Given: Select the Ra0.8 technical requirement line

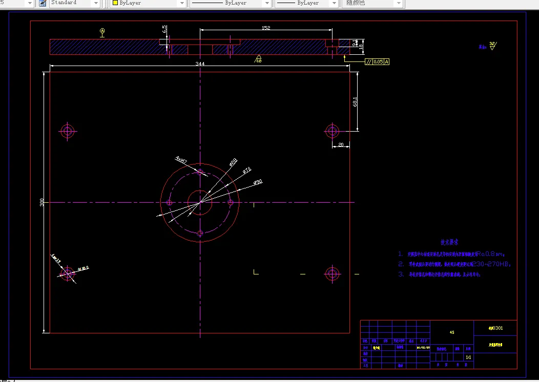Looking at the screenshot, I should (x=452, y=254).
